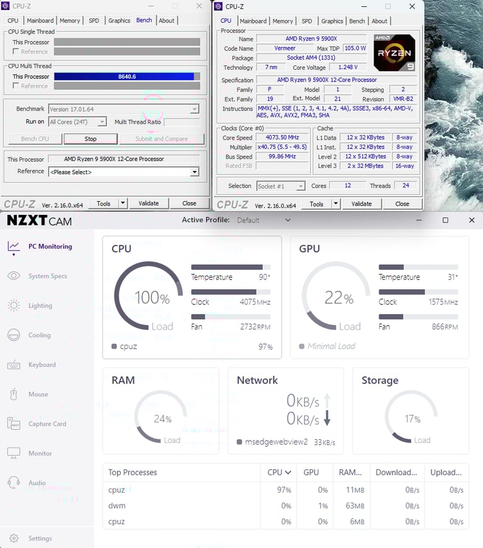Image resolution: width=483 pixels, height=548 pixels.
Task: Click the Cooling icon in NZXT sidebar
Action: [x=14, y=335]
